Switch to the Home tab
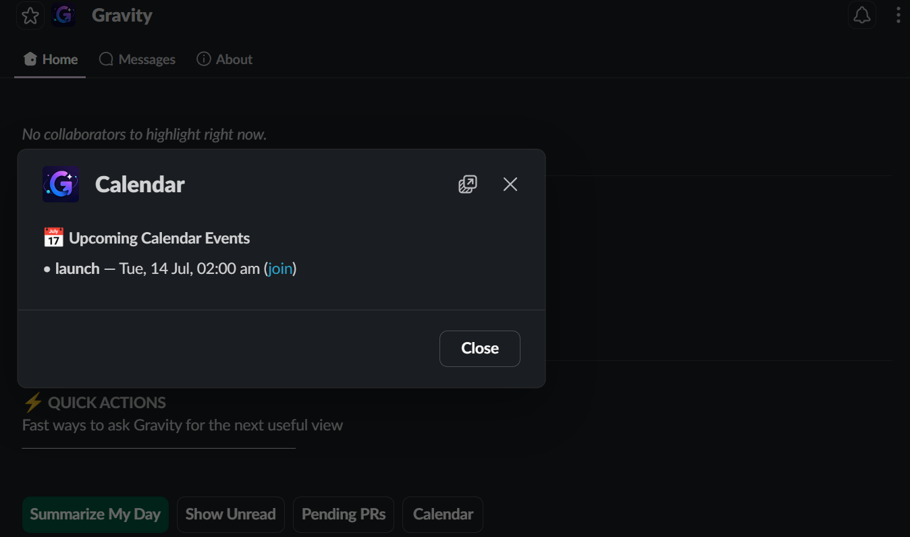The width and height of the screenshot is (910, 537). [50, 59]
